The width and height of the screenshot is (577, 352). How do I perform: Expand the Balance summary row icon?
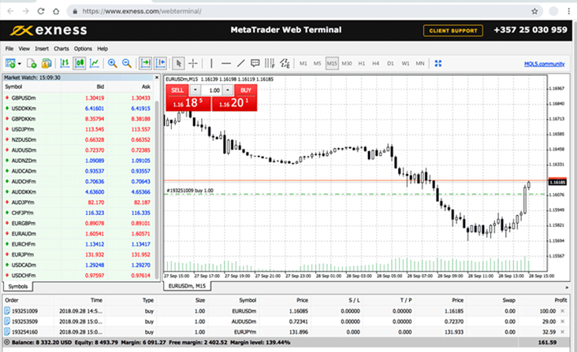pyautogui.click(x=6, y=343)
